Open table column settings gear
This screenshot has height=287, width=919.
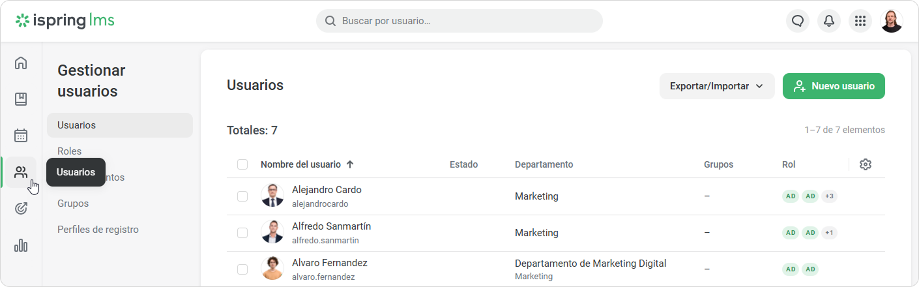point(865,164)
